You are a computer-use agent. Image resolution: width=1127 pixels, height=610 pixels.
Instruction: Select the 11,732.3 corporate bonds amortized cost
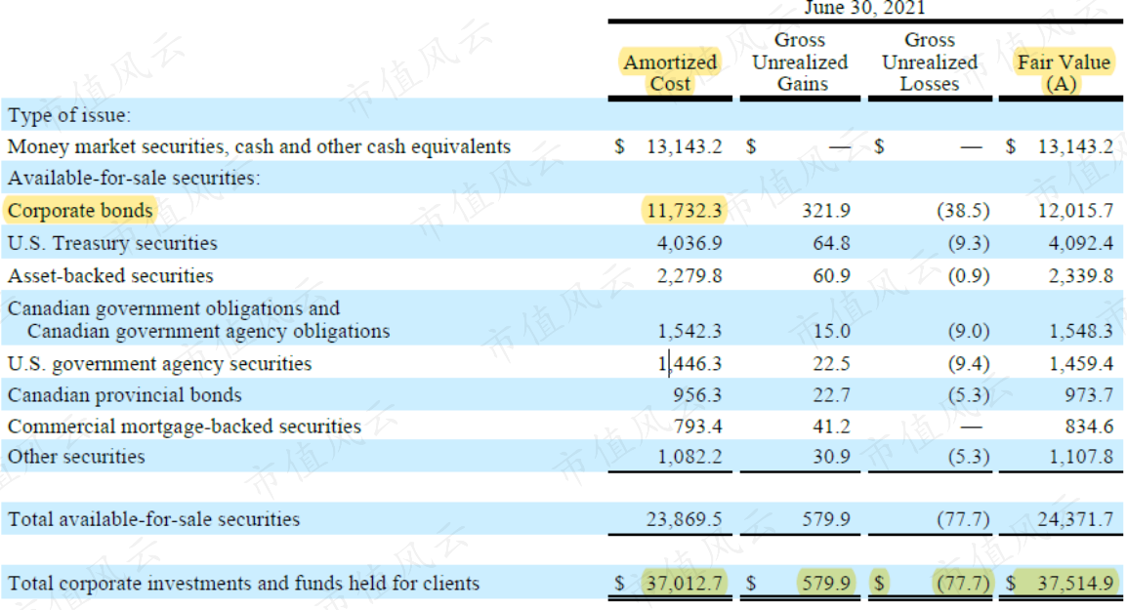[x=684, y=211]
